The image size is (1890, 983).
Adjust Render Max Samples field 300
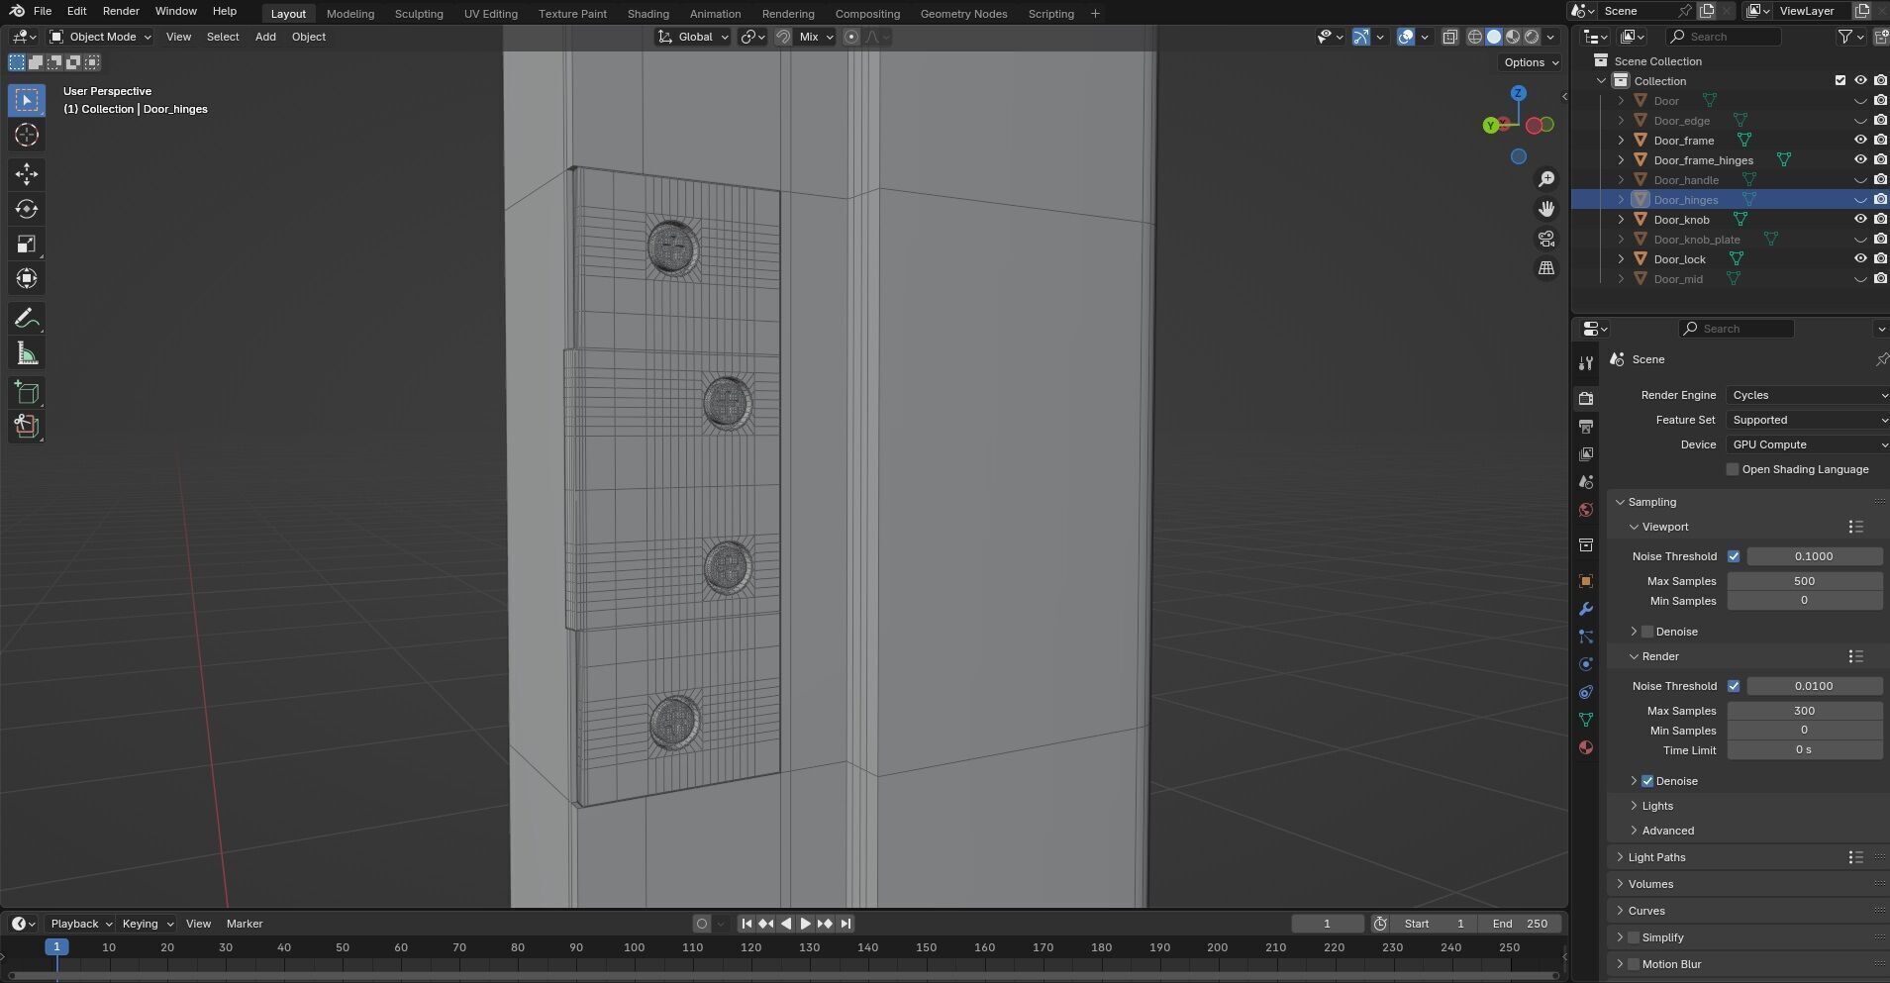[1804, 711]
